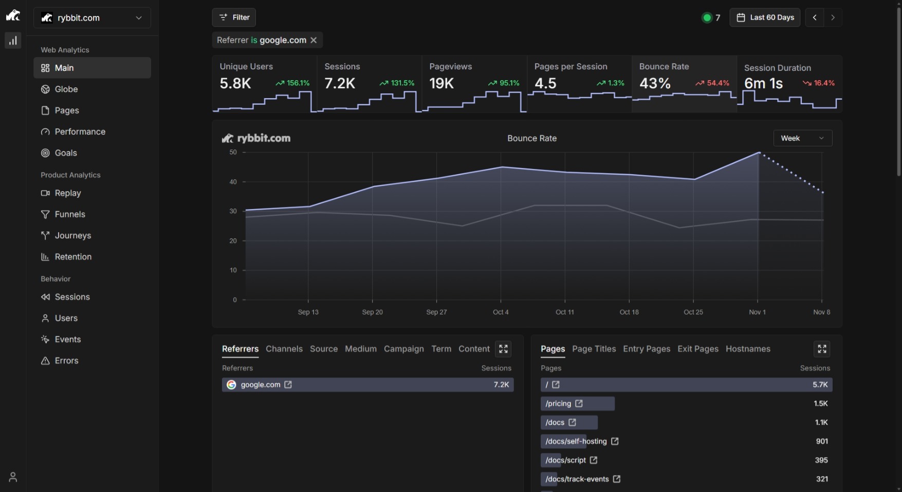Click the bar chart icon in left rail
This screenshot has width=902, height=492.
point(13,41)
